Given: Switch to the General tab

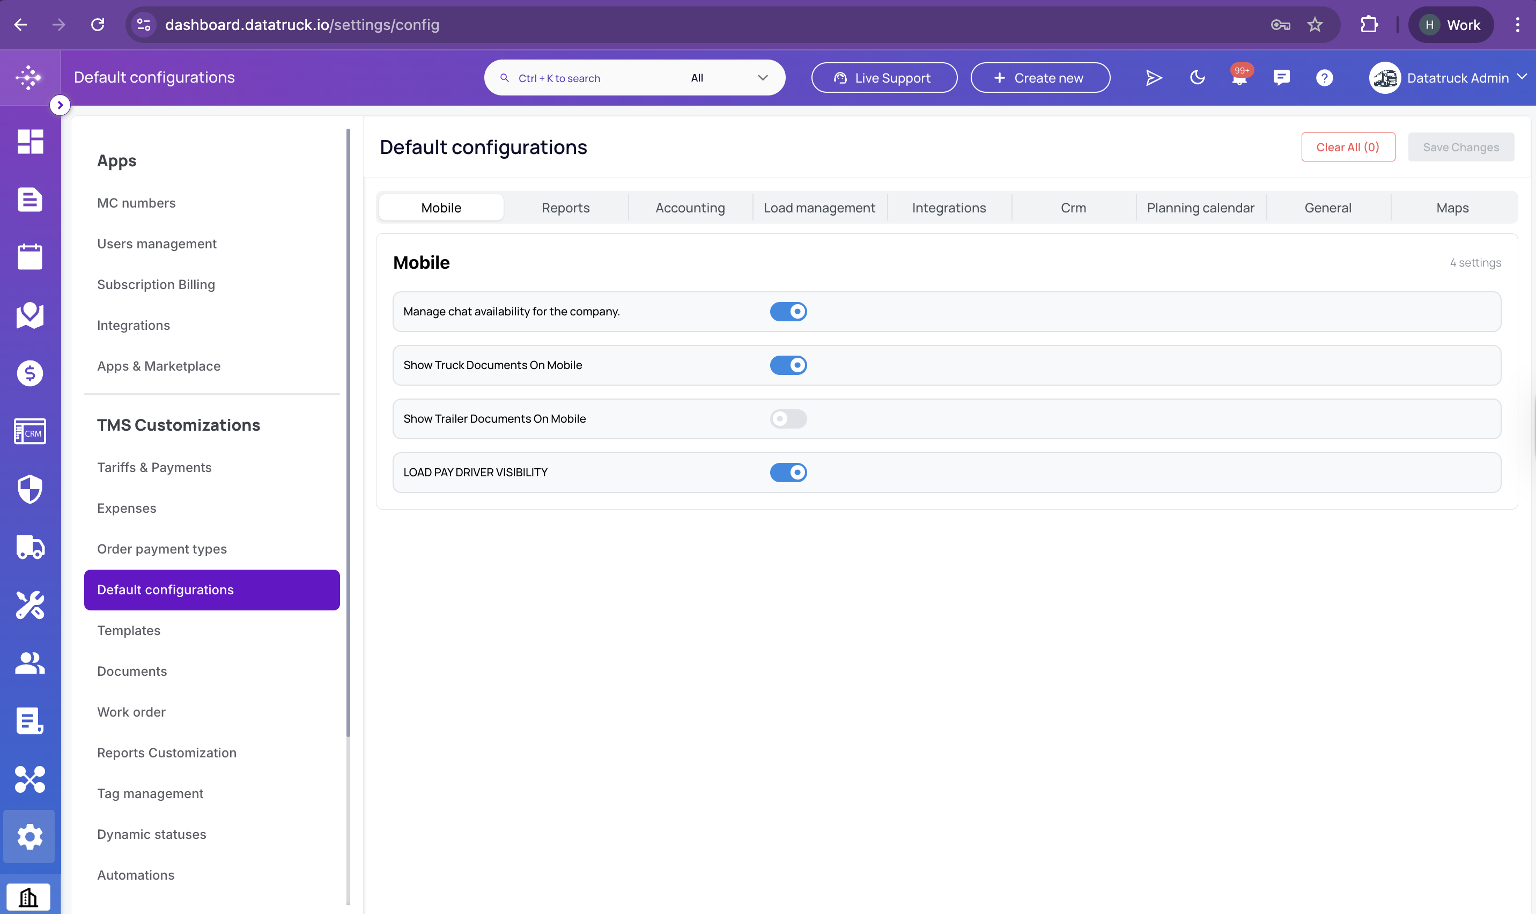Looking at the screenshot, I should [1328, 208].
